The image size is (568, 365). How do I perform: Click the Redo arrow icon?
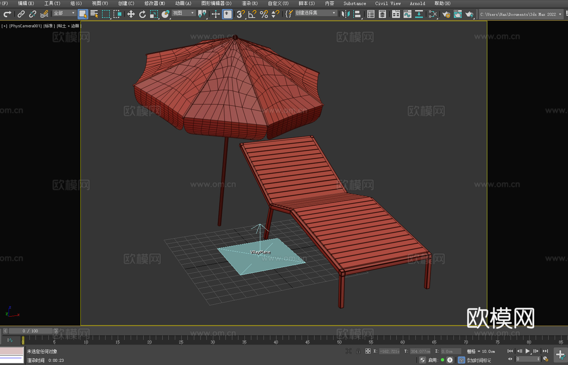(x=7, y=14)
